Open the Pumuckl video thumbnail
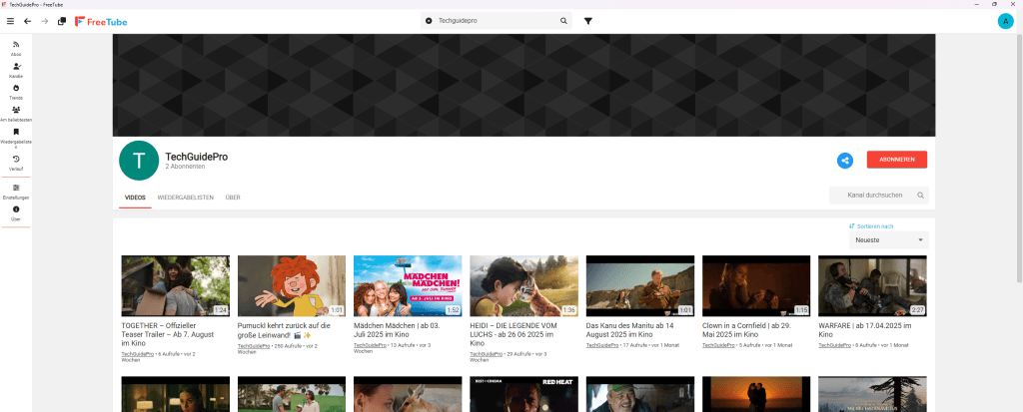This screenshot has width=1023, height=412. click(292, 286)
